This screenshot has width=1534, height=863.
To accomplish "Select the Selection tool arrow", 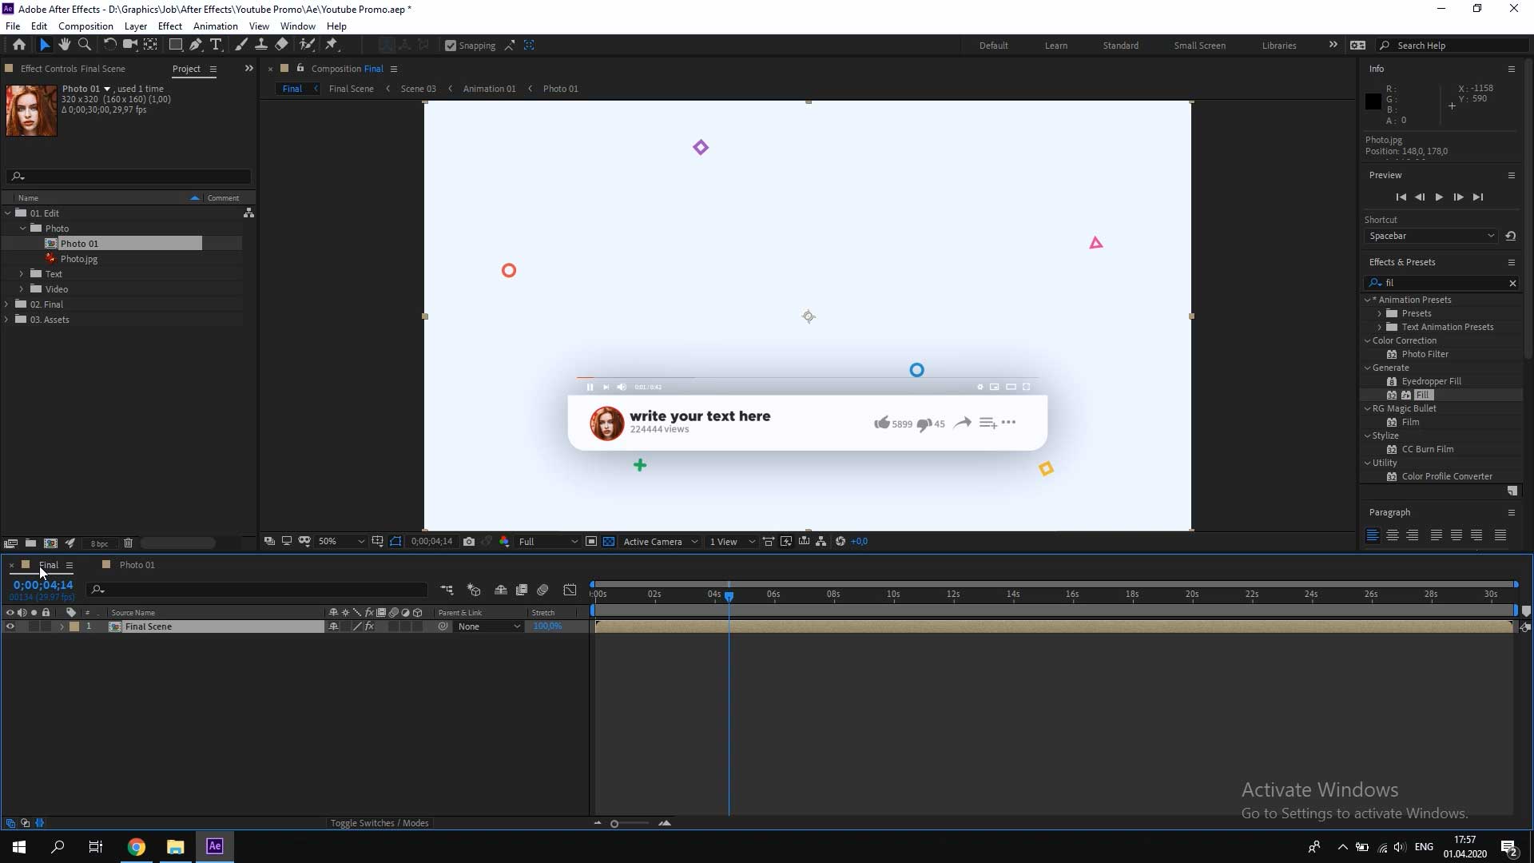I will pyautogui.click(x=45, y=45).
